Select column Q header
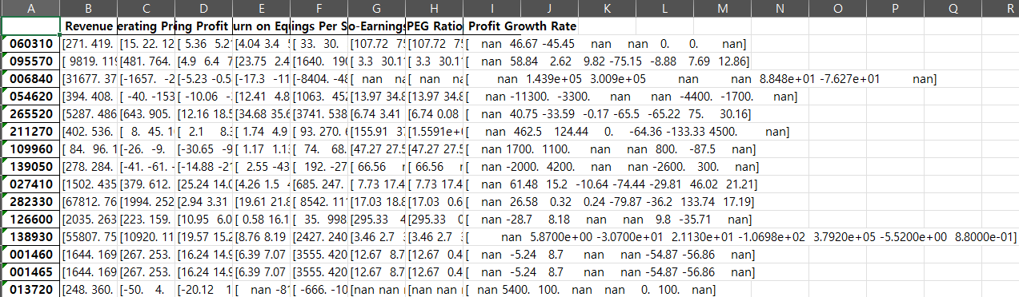Screen dimensions: 1019x297 tap(953, 8)
